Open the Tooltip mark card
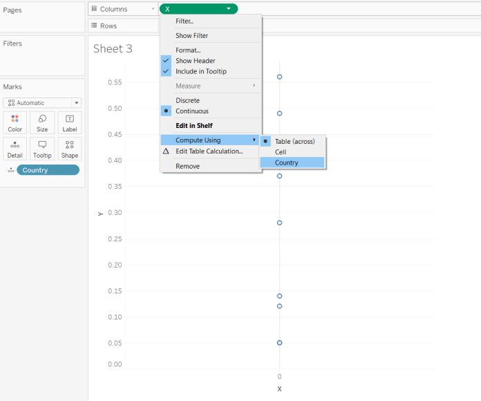 [x=42, y=149]
